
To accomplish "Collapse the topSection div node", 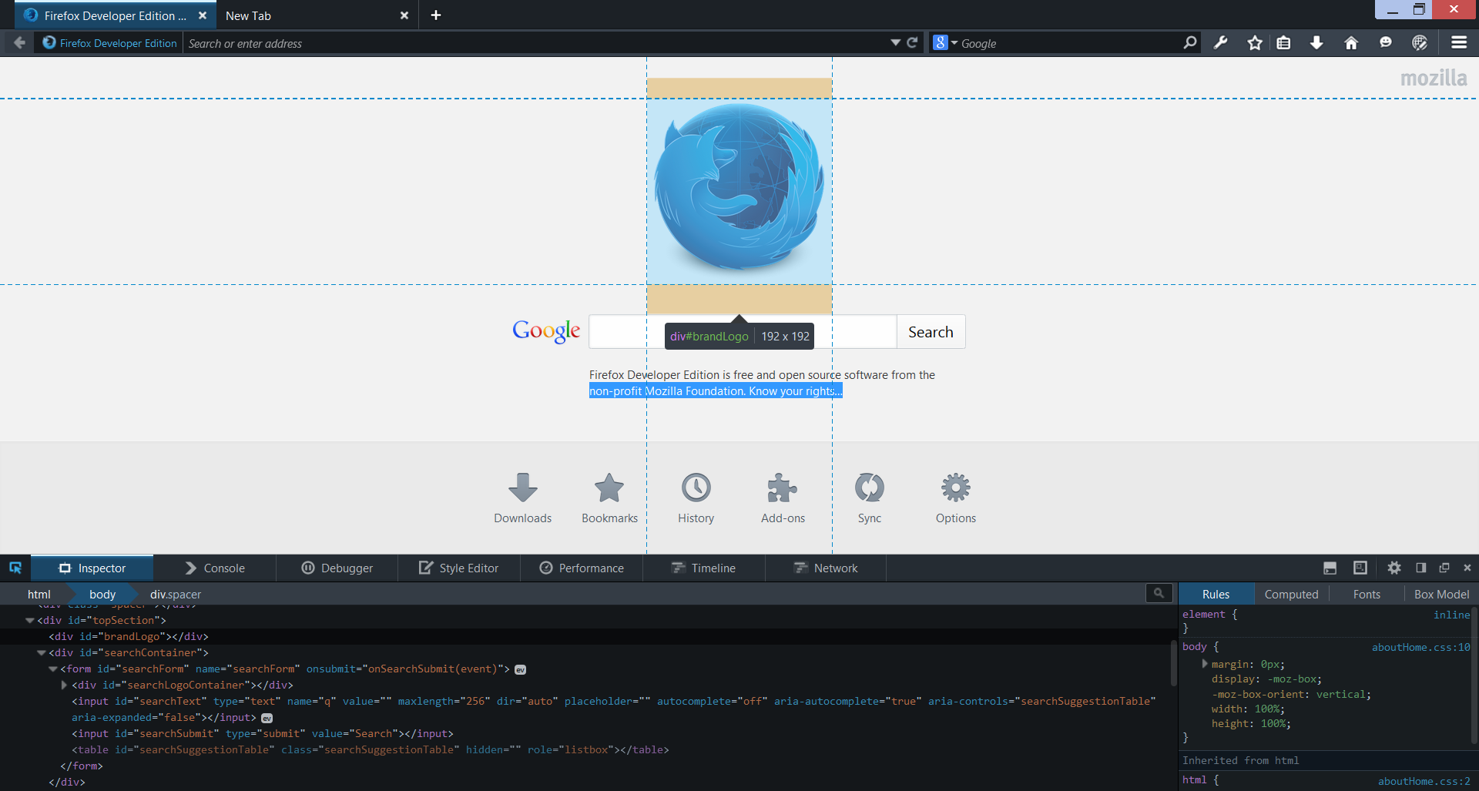I will tap(30, 621).
